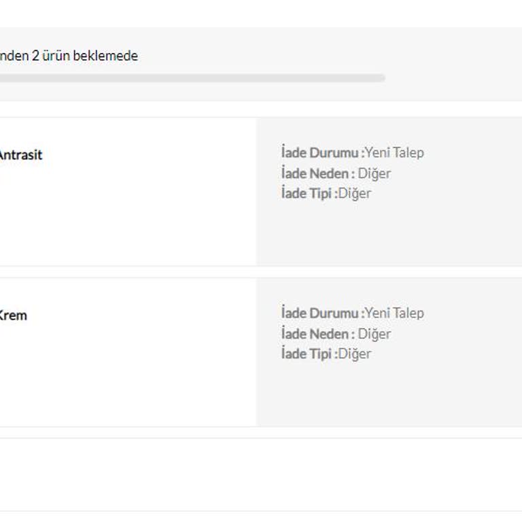Click İade Tipi label in Krem row
The image size is (522, 522).
pos(309,353)
